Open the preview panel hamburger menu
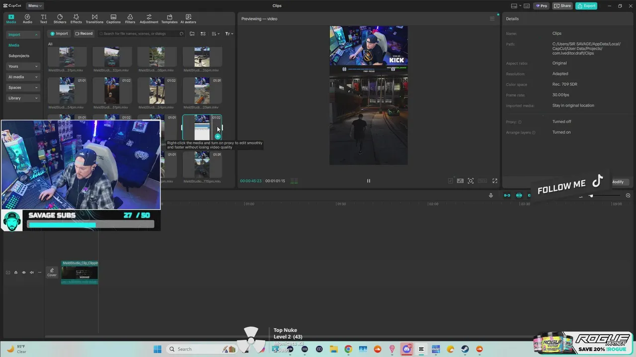 (x=492, y=19)
